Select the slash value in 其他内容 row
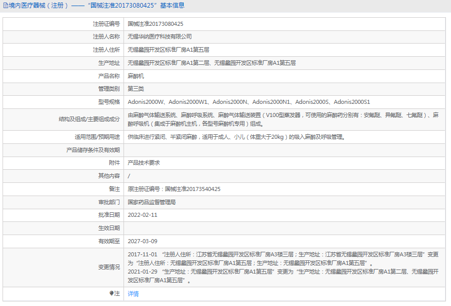This screenshot has height=306, width=451. [x=129, y=176]
